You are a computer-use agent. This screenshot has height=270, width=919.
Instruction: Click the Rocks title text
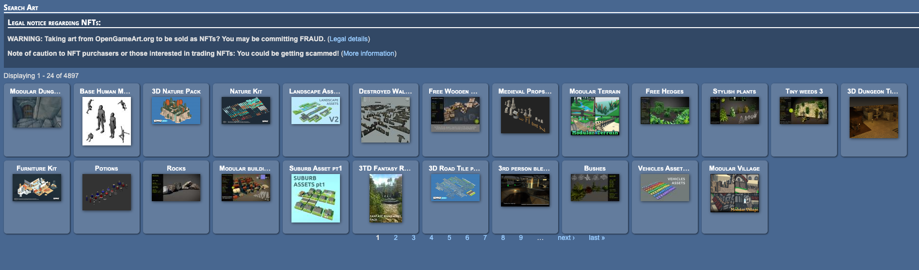pos(176,168)
